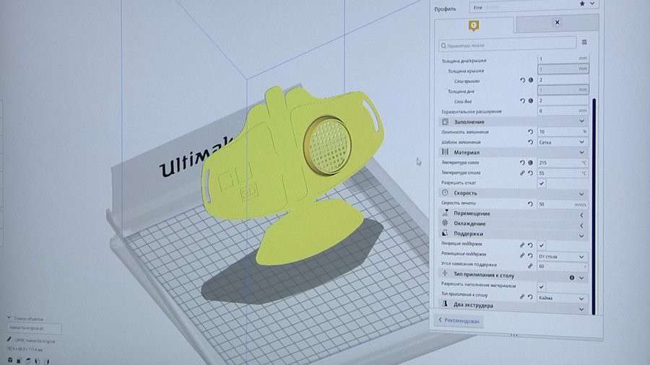The width and height of the screenshot is (650, 365).
Task: Reset the print speed value
Action: [x=530, y=204]
